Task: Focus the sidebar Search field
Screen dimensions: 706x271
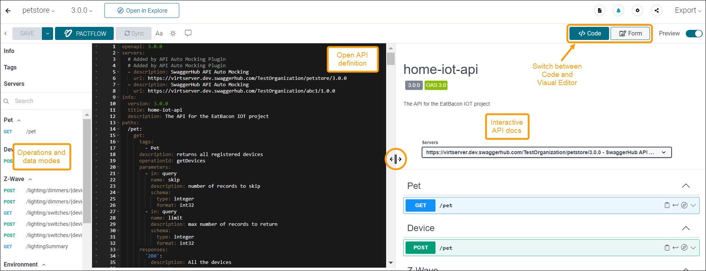Action: pos(46,101)
